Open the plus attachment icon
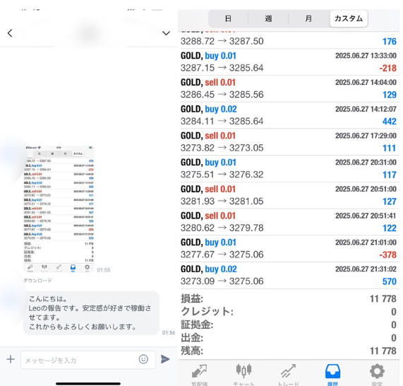Image resolution: width=403 pixels, height=386 pixels. point(11,359)
